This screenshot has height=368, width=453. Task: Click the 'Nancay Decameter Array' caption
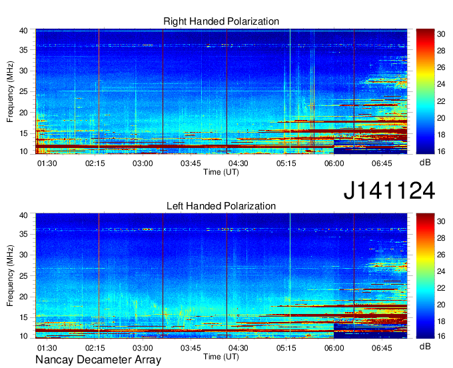click(x=98, y=360)
